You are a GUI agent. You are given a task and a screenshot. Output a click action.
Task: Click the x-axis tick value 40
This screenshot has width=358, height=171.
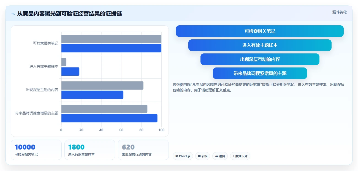point(101,130)
